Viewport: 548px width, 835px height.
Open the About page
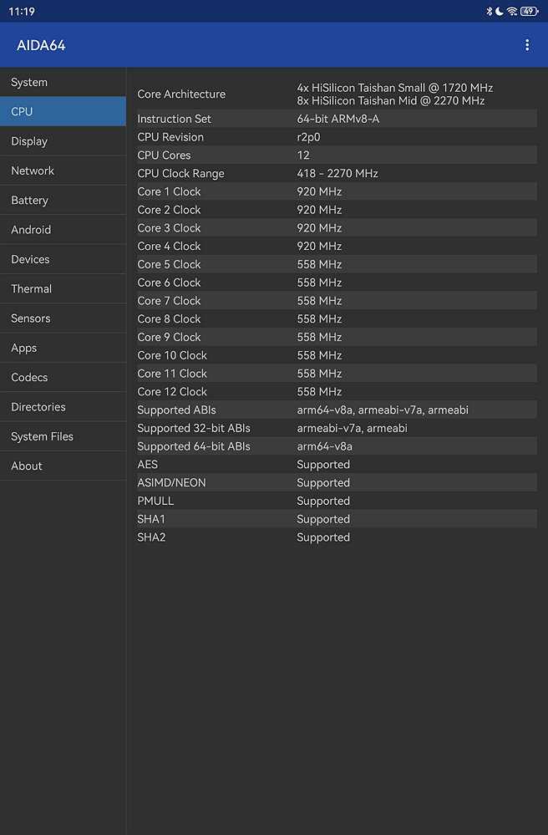(63, 466)
